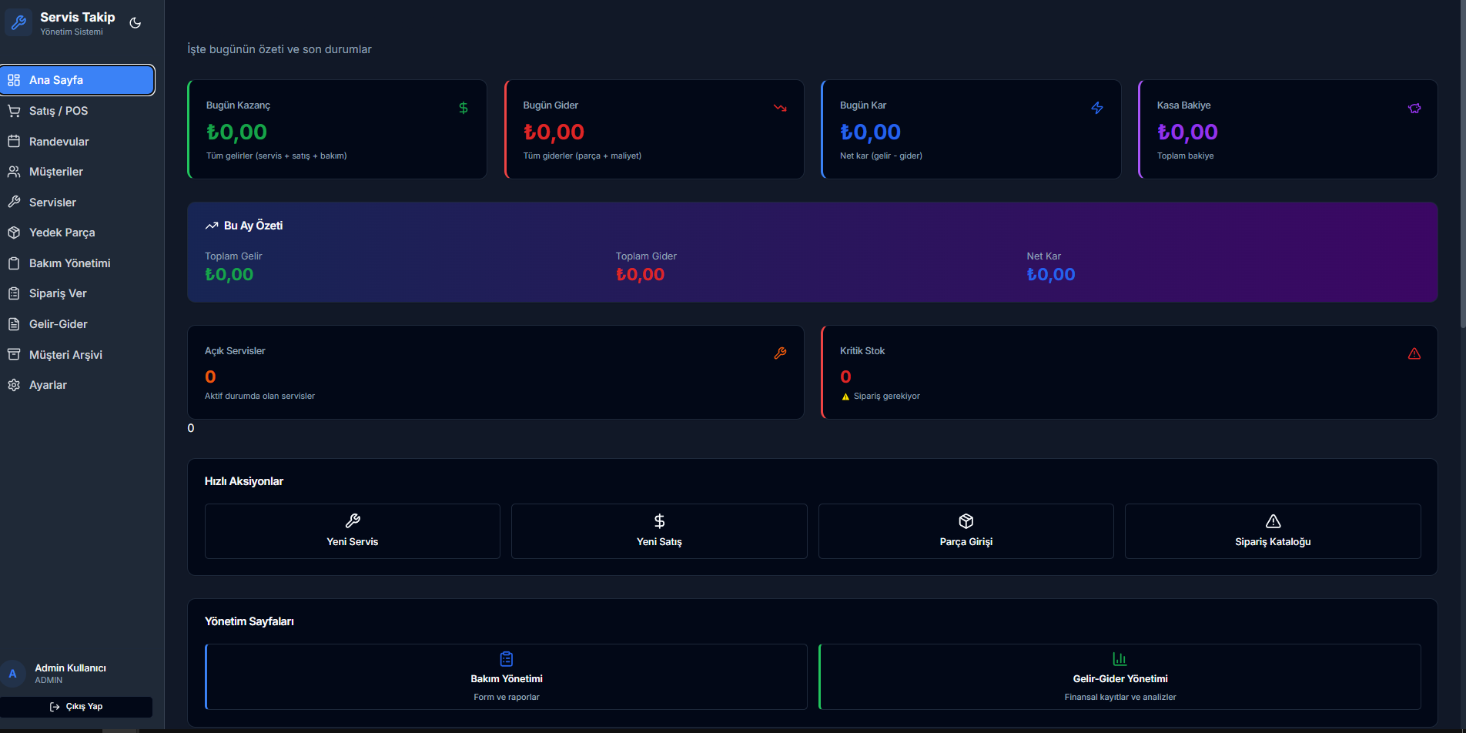Open Servisler in sidebar
The width and height of the screenshot is (1466, 733).
(77, 202)
